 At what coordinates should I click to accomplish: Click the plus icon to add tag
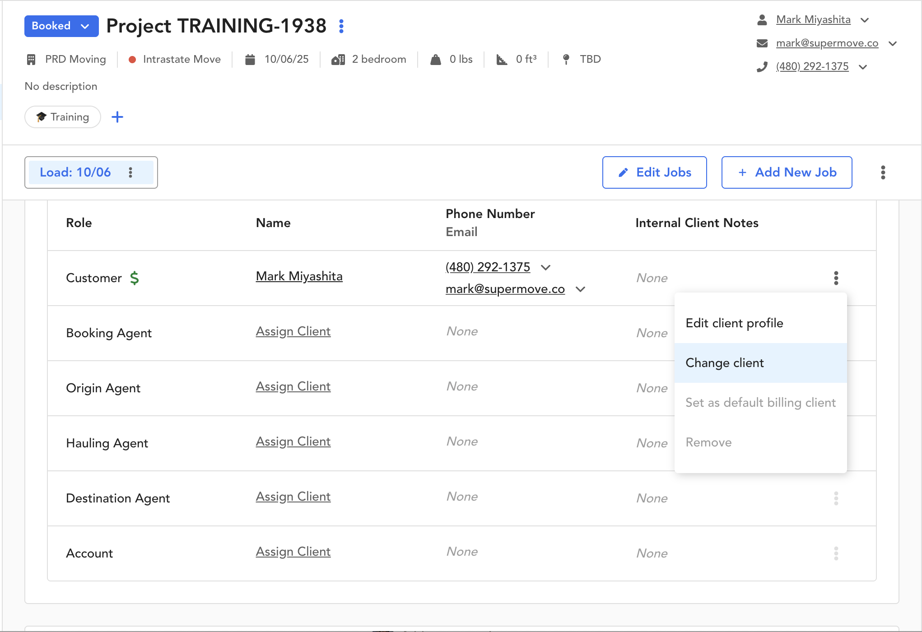point(117,117)
